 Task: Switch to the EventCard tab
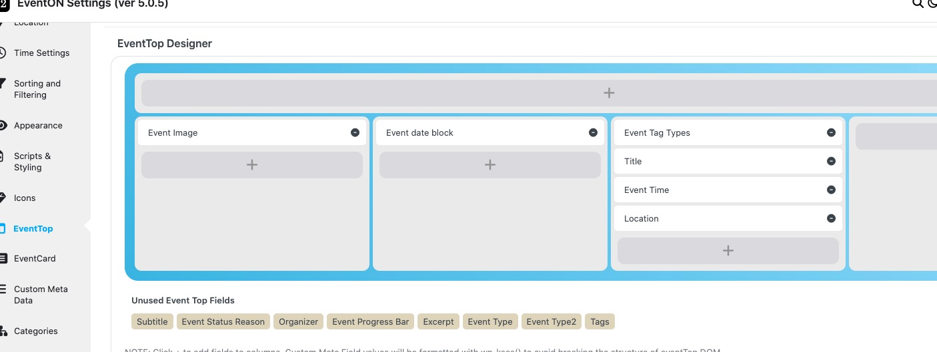pyautogui.click(x=35, y=259)
